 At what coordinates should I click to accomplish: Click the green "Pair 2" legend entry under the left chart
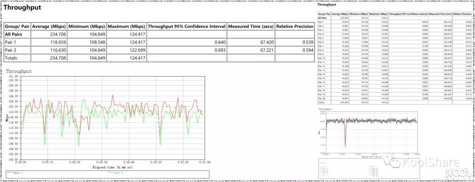tap(115, 173)
